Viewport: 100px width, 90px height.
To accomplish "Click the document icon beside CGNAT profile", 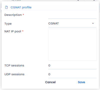I will 6,7.
